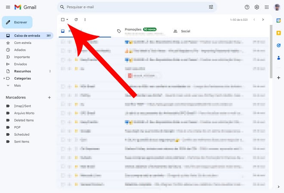Click in the Pesquisar e-mail search field

point(136,7)
